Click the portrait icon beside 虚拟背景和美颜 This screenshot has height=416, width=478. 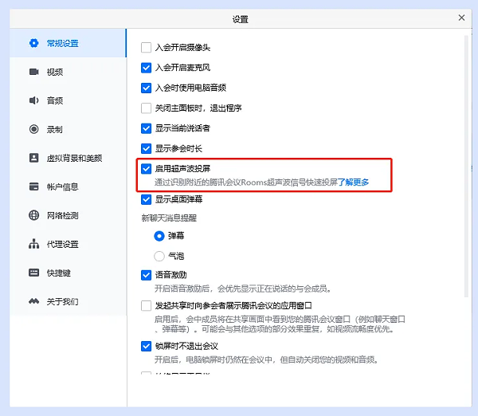pyautogui.click(x=33, y=158)
